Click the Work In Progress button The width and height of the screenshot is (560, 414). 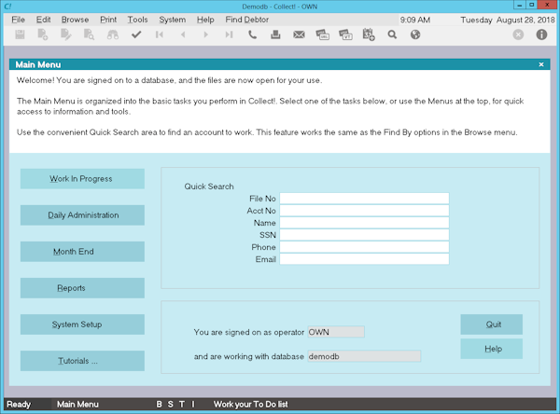tap(82, 179)
